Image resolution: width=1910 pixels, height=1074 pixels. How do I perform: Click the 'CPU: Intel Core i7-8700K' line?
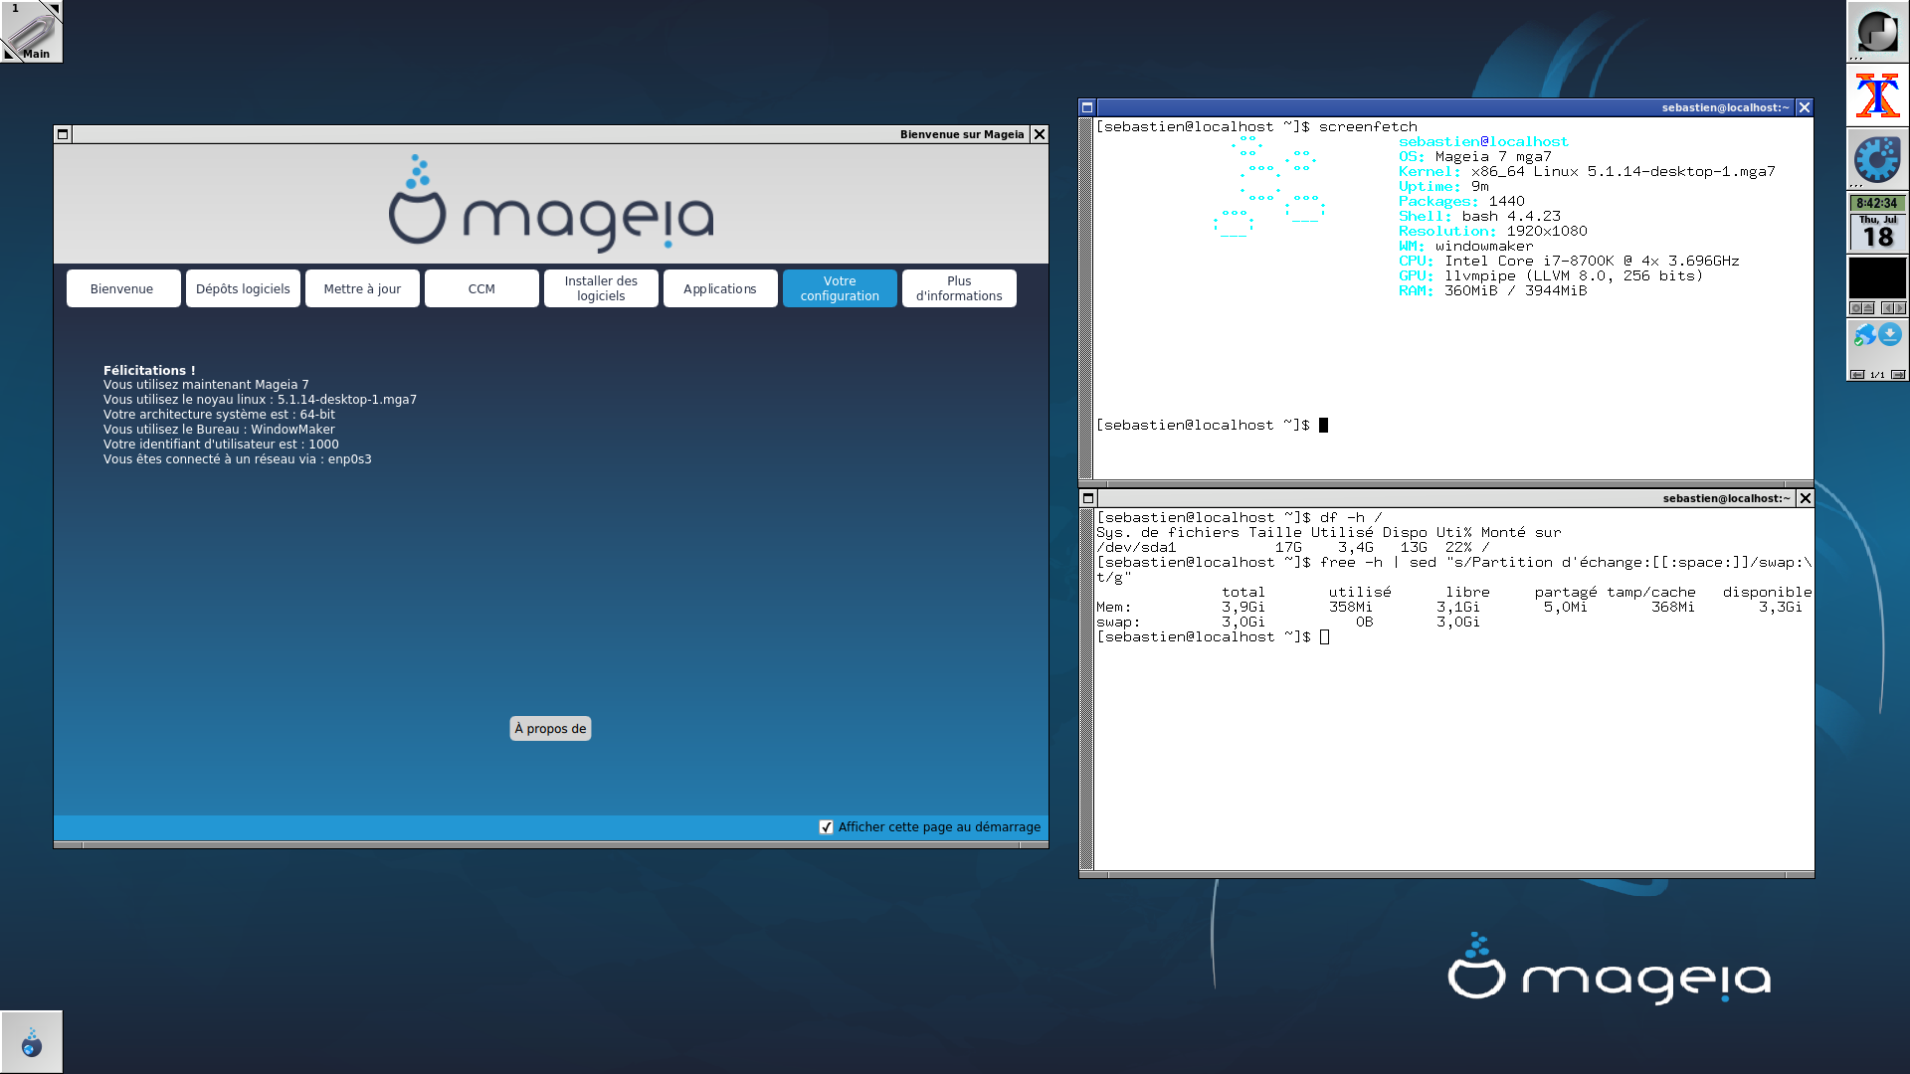(x=1569, y=261)
